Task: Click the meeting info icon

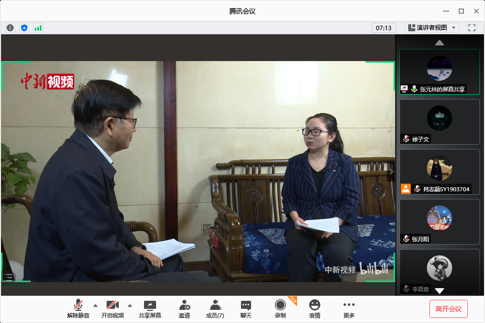Action: 10,28
